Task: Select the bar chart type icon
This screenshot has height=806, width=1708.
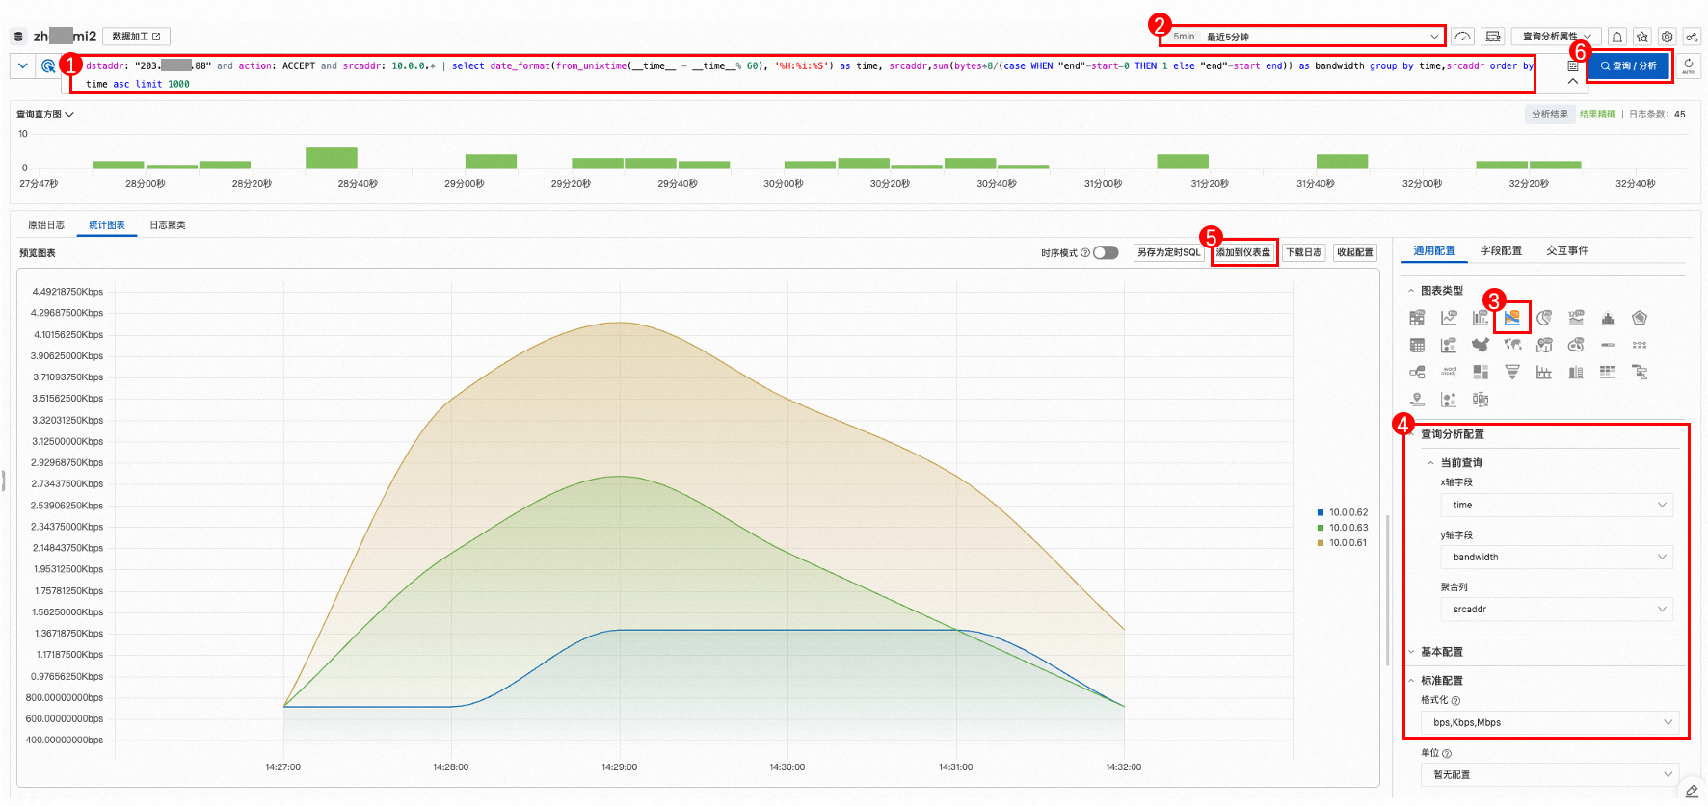Action: click(x=1481, y=318)
